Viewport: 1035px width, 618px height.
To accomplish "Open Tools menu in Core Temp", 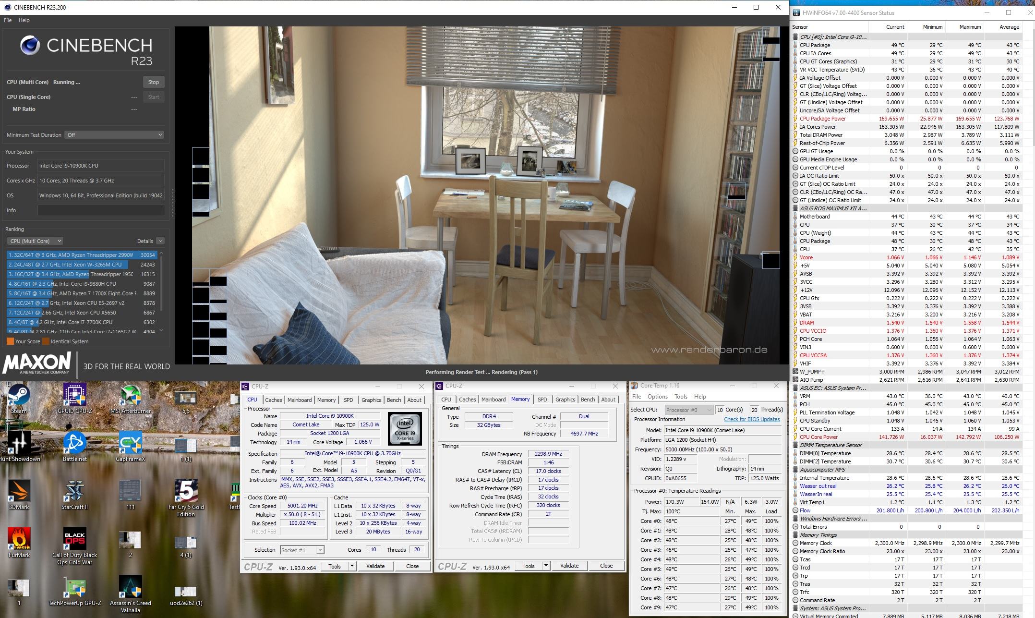I will pos(681,397).
